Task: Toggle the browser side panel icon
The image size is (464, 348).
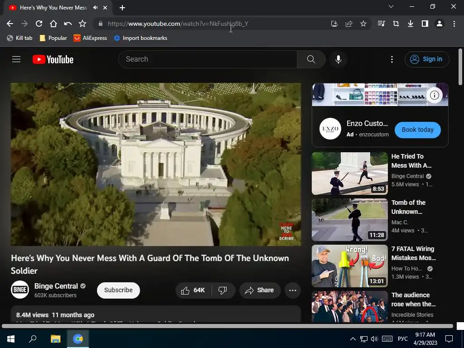Action: (425, 24)
